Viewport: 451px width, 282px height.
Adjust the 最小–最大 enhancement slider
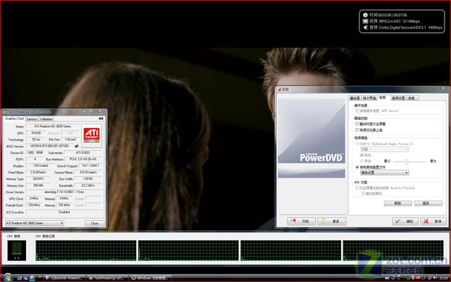coord(406,162)
